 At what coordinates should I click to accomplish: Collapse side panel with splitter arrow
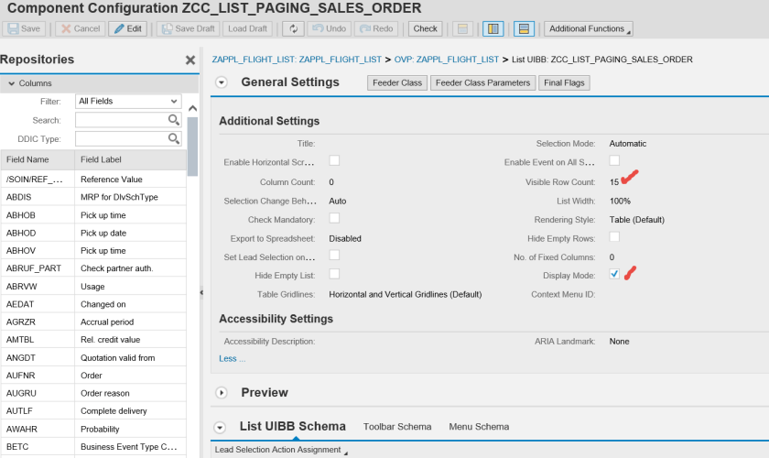pos(201,292)
